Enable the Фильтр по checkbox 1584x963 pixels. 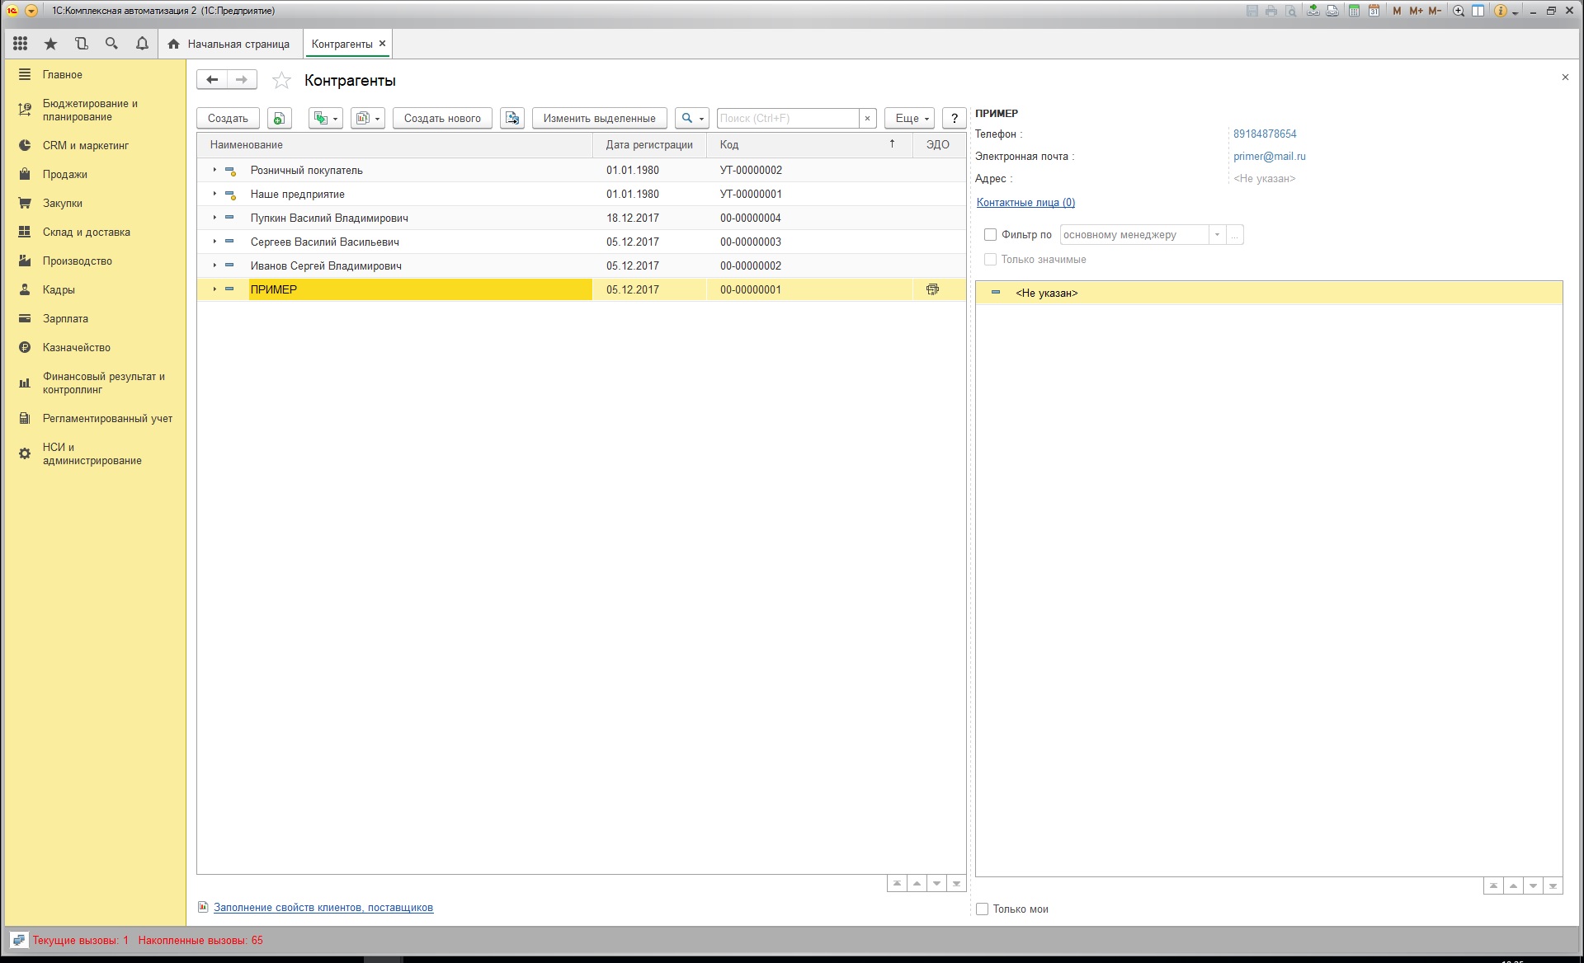tap(990, 235)
